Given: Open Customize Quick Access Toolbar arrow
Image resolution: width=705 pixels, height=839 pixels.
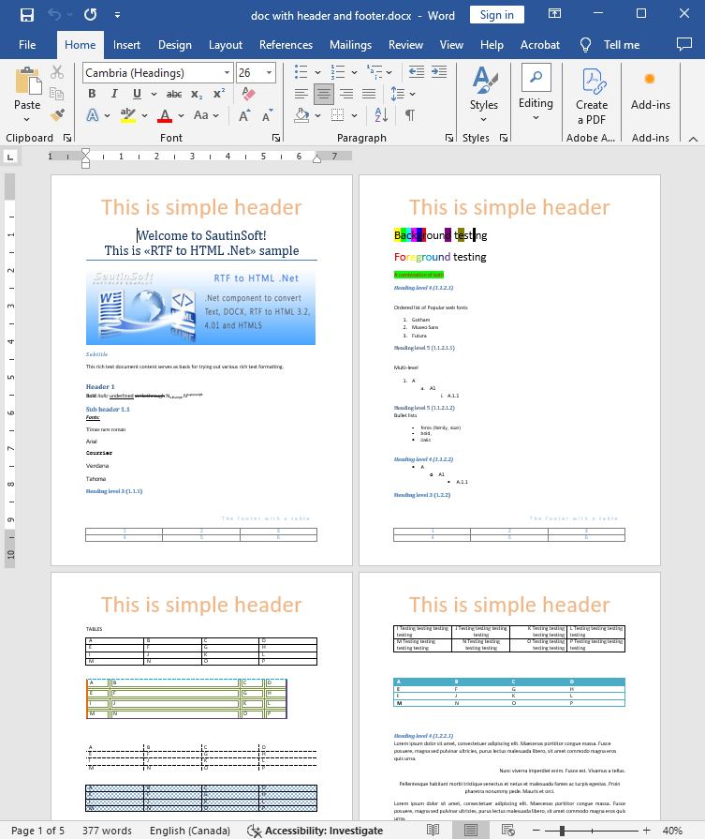Looking at the screenshot, I should pos(117,15).
